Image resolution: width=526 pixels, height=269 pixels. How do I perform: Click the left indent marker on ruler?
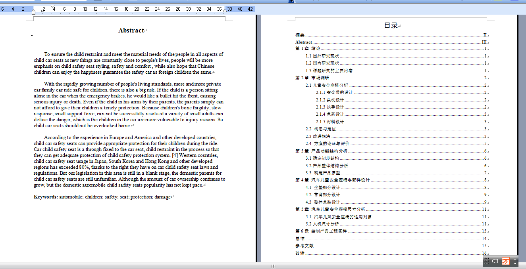tap(33, 12)
